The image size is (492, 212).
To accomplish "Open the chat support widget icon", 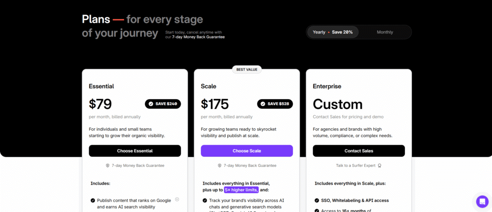I will pos(482,201).
